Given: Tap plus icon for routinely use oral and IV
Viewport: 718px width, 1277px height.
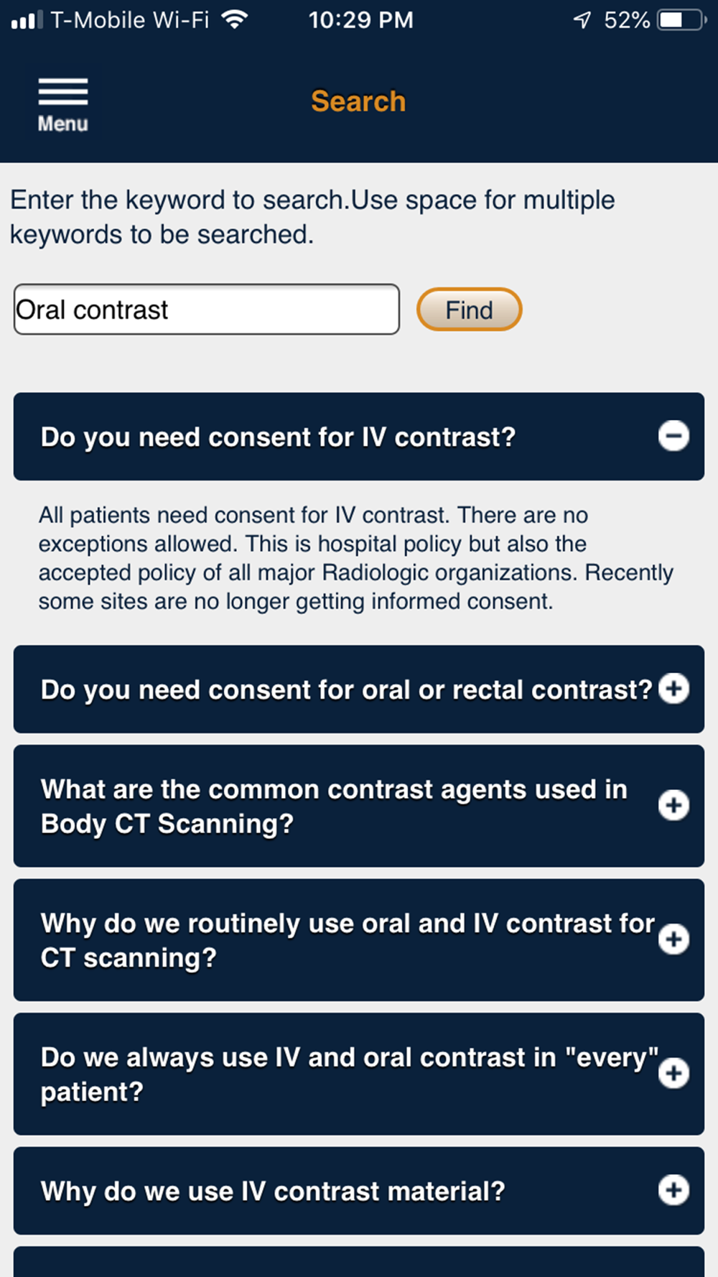Looking at the screenshot, I should tap(673, 939).
